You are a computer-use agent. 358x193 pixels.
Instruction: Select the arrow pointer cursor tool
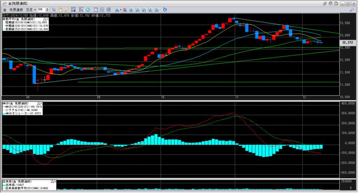point(54,9)
